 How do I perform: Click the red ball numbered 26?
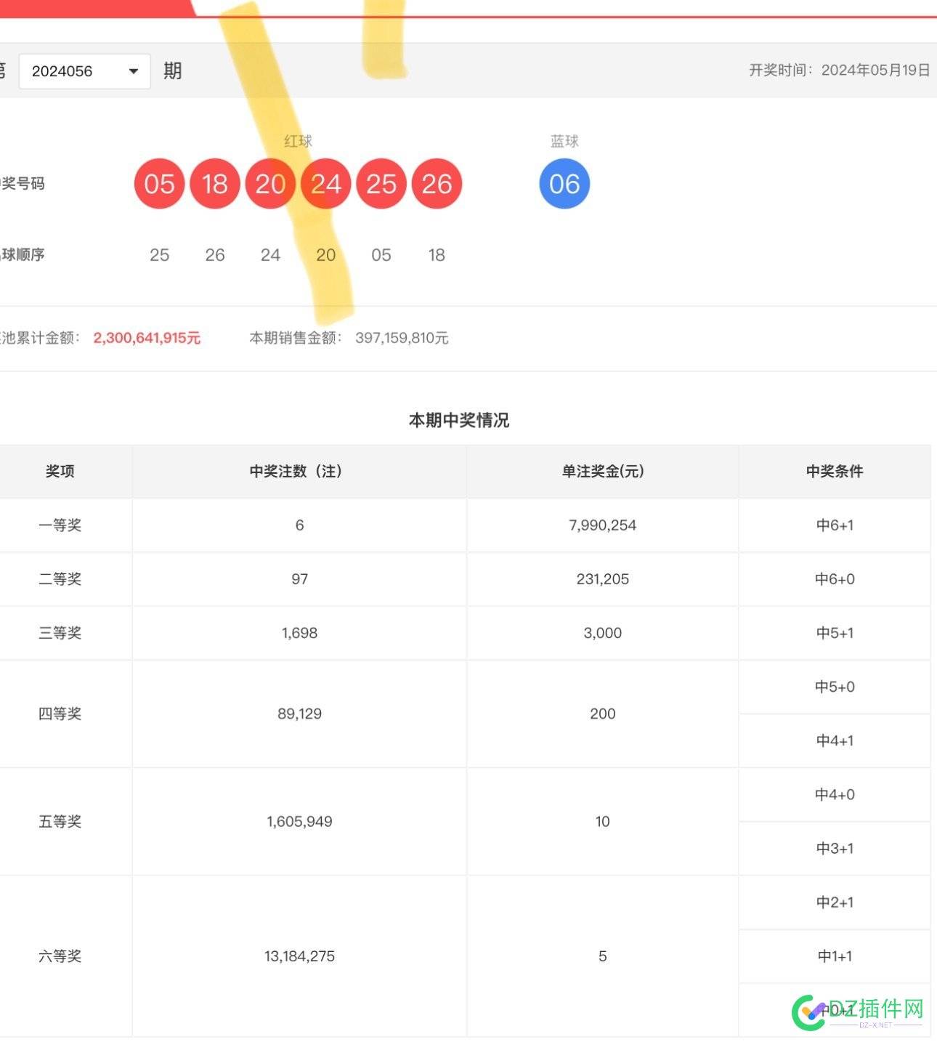coord(437,184)
